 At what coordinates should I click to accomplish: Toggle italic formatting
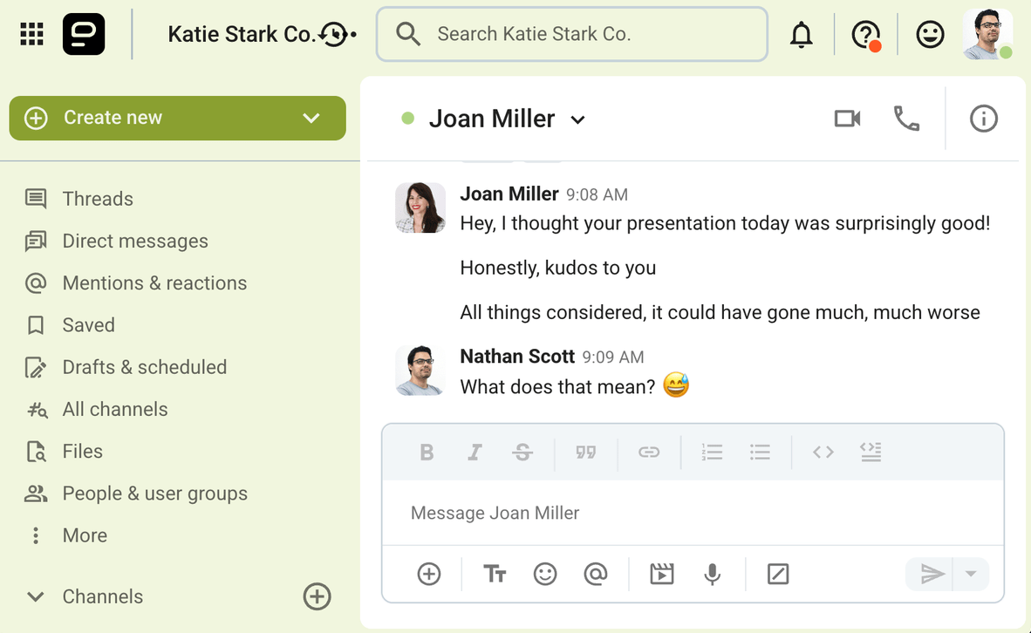point(475,453)
